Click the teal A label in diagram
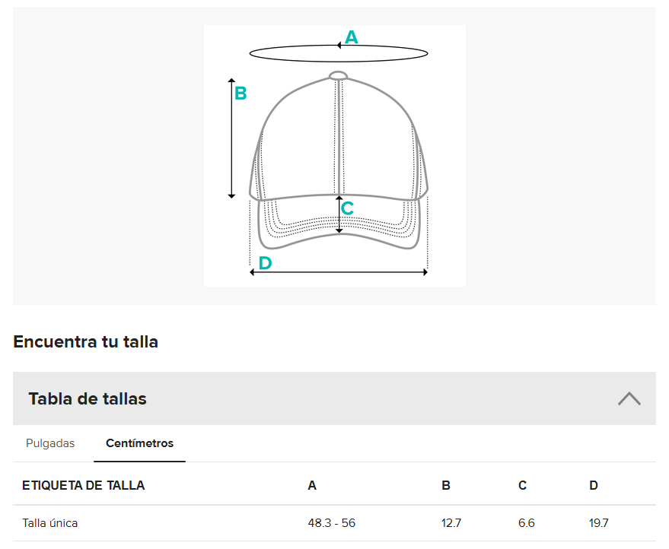Image resolution: width=669 pixels, height=549 pixels. coord(351,37)
